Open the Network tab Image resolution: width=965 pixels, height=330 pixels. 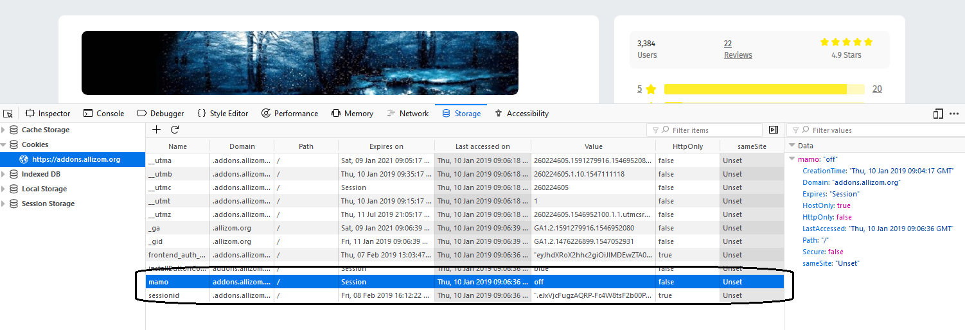point(408,114)
